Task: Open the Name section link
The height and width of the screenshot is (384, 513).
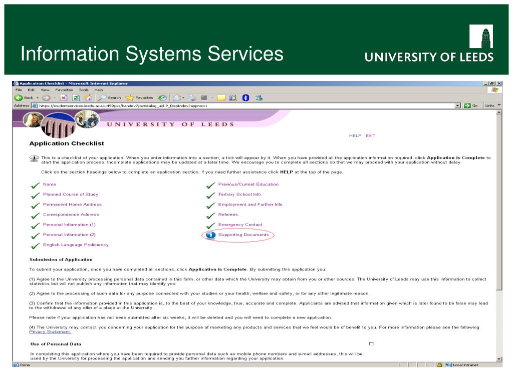Action: click(x=50, y=184)
